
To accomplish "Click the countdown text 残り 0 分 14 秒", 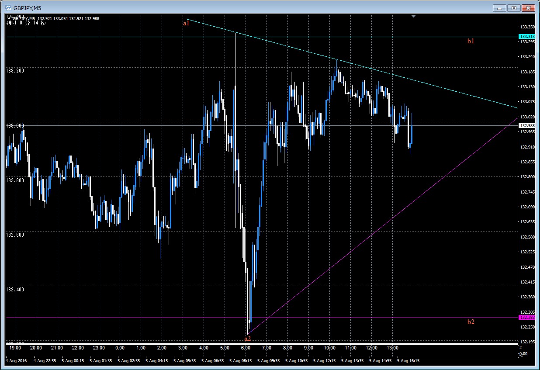I will (x=26, y=24).
